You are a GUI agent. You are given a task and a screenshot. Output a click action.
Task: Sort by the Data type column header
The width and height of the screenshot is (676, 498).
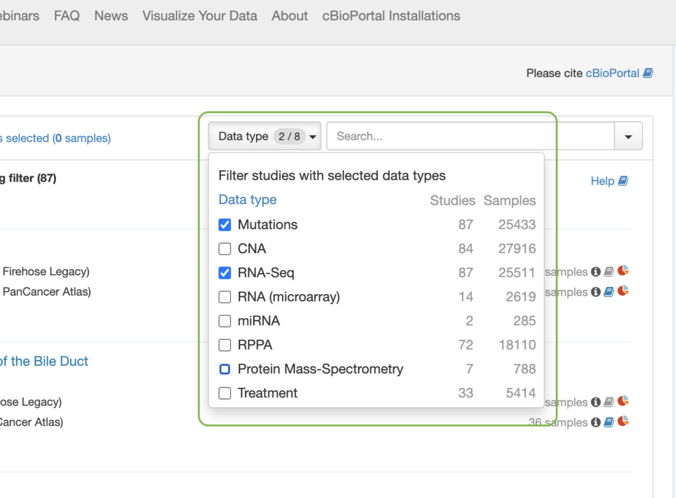pyautogui.click(x=247, y=199)
